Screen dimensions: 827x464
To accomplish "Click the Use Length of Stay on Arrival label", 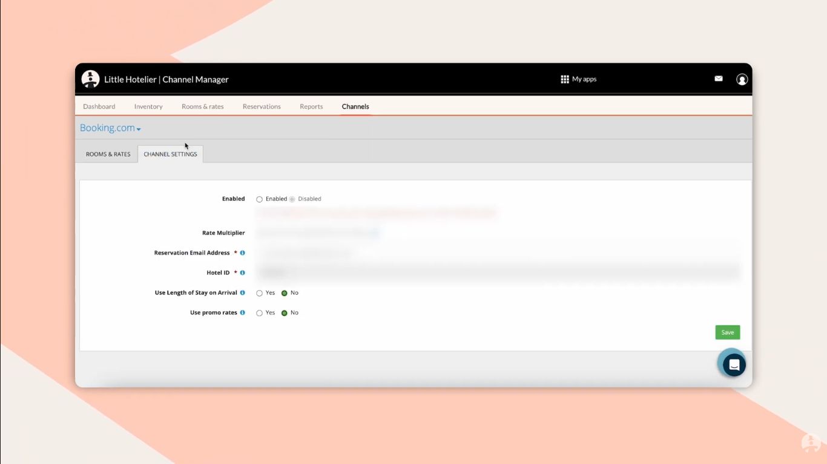I will click(196, 292).
